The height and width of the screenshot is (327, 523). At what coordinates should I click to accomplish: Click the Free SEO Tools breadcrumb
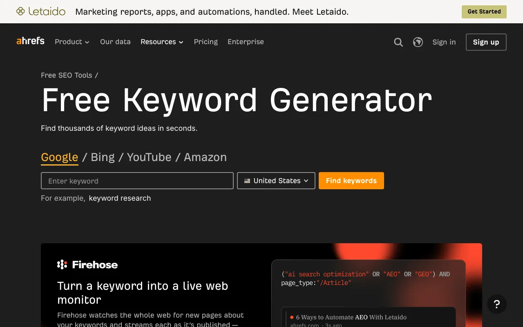coord(67,75)
